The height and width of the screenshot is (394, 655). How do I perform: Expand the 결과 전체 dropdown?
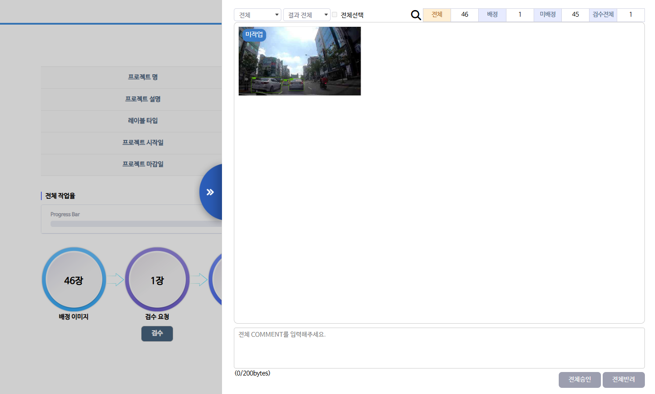coord(306,15)
